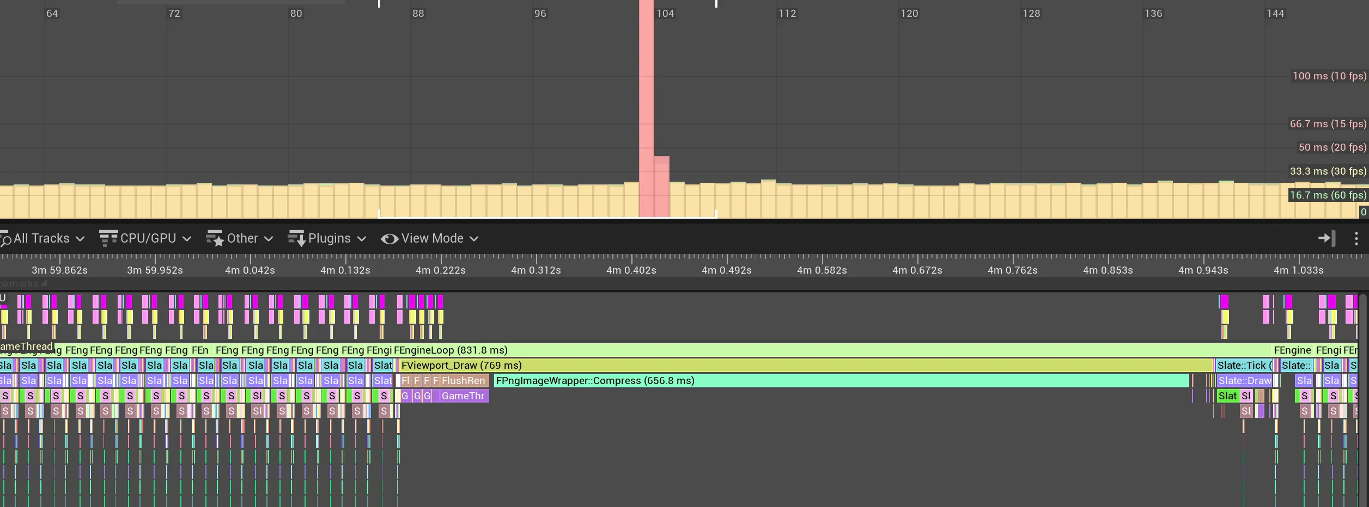Click the tall red spike frame bar
Image resolution: width=1369 pixels, height=507 pixels.
click(x=646, y=109)
